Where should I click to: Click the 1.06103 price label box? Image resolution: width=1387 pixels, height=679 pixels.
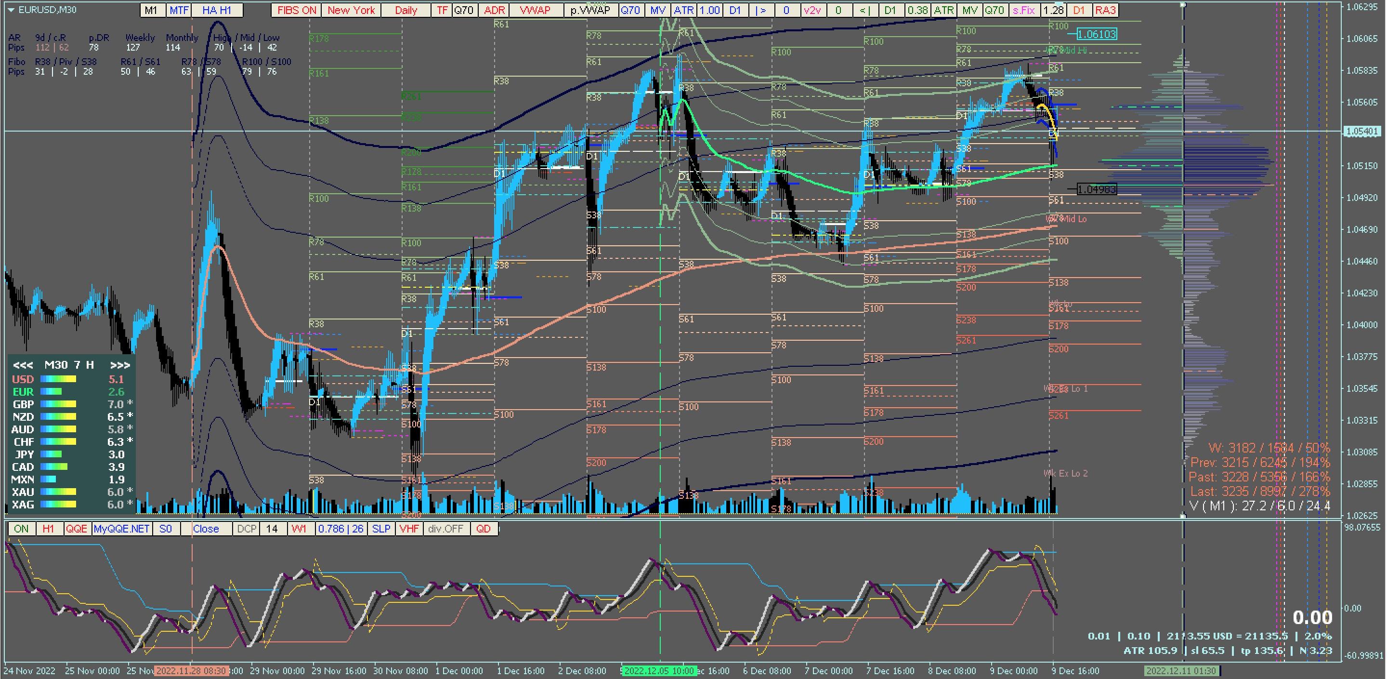click(1097, 35)
